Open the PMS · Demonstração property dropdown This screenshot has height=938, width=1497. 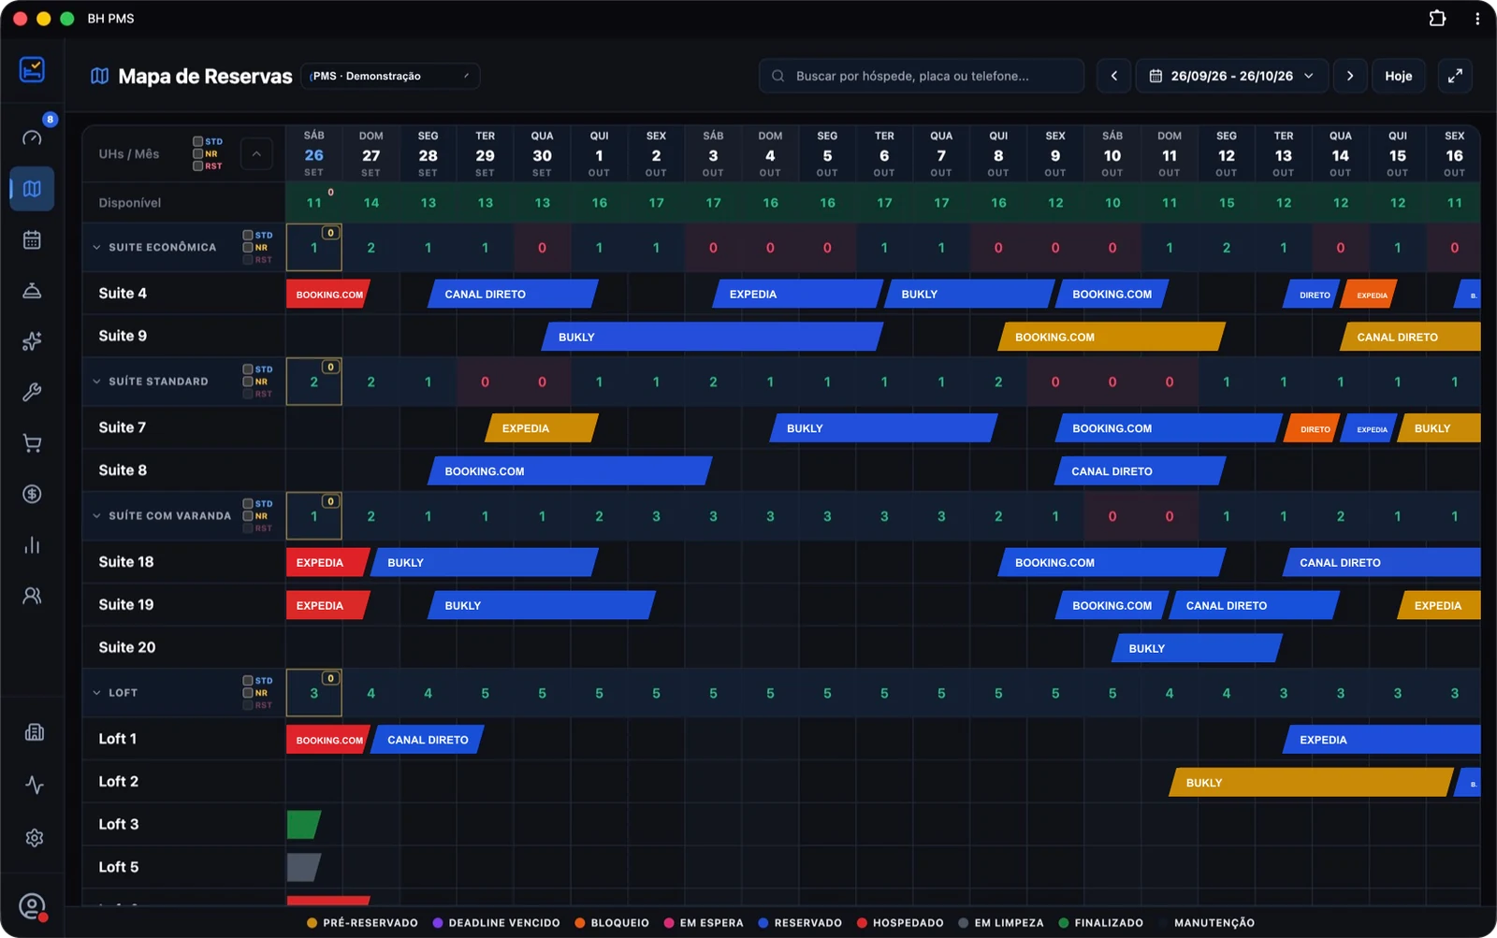[390, 76]
